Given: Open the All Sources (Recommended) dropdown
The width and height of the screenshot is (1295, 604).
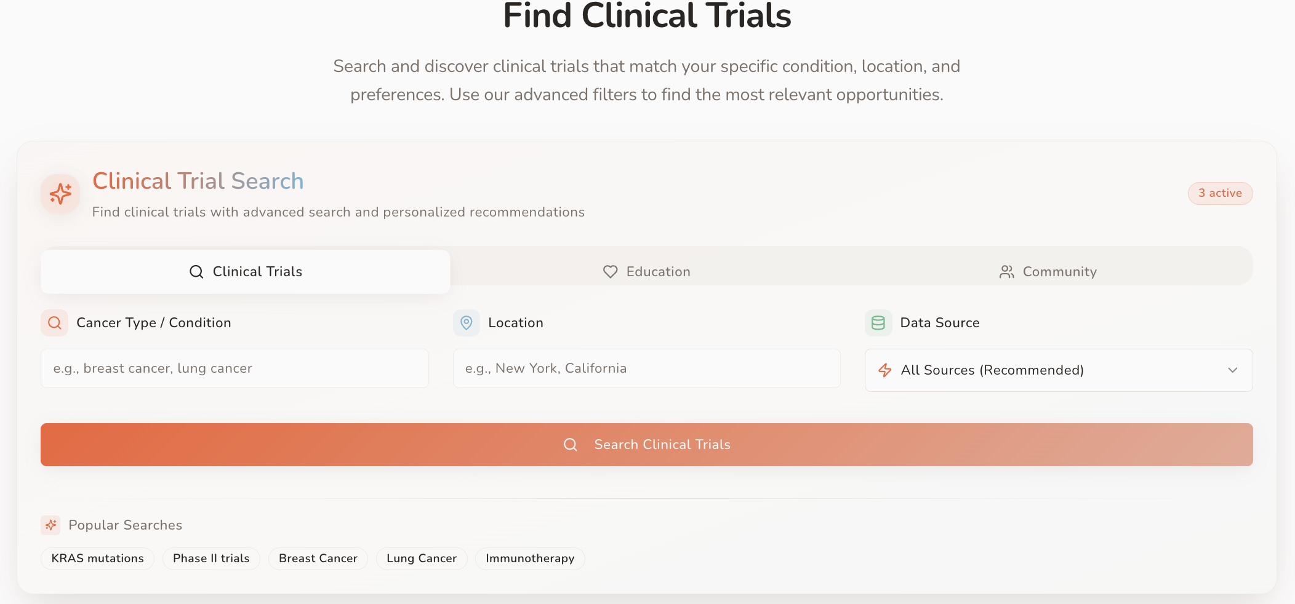Looking at the screenshot, I should 1059,370.
